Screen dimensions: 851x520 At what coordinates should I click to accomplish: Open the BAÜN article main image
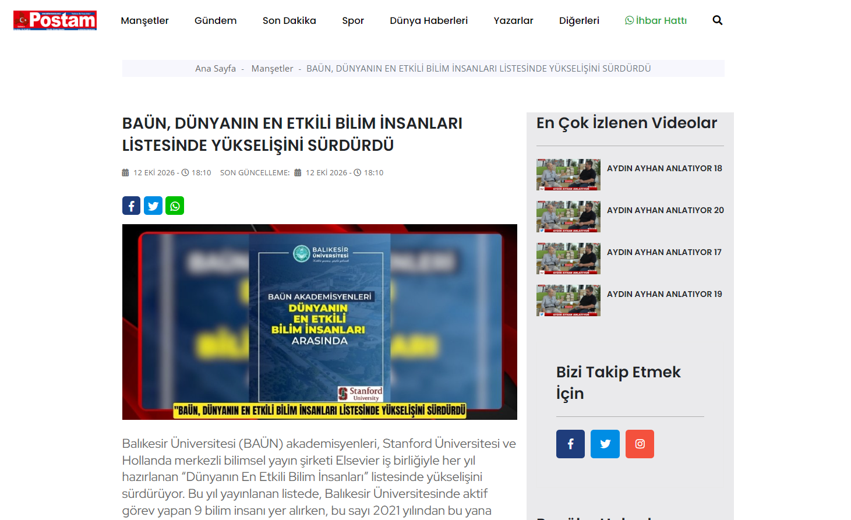[320, 322]
